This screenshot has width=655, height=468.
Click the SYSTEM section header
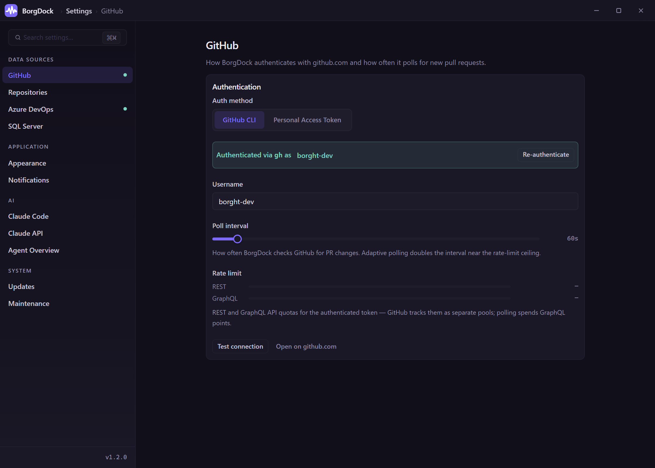pyautogui.click(x=20, y=271)
